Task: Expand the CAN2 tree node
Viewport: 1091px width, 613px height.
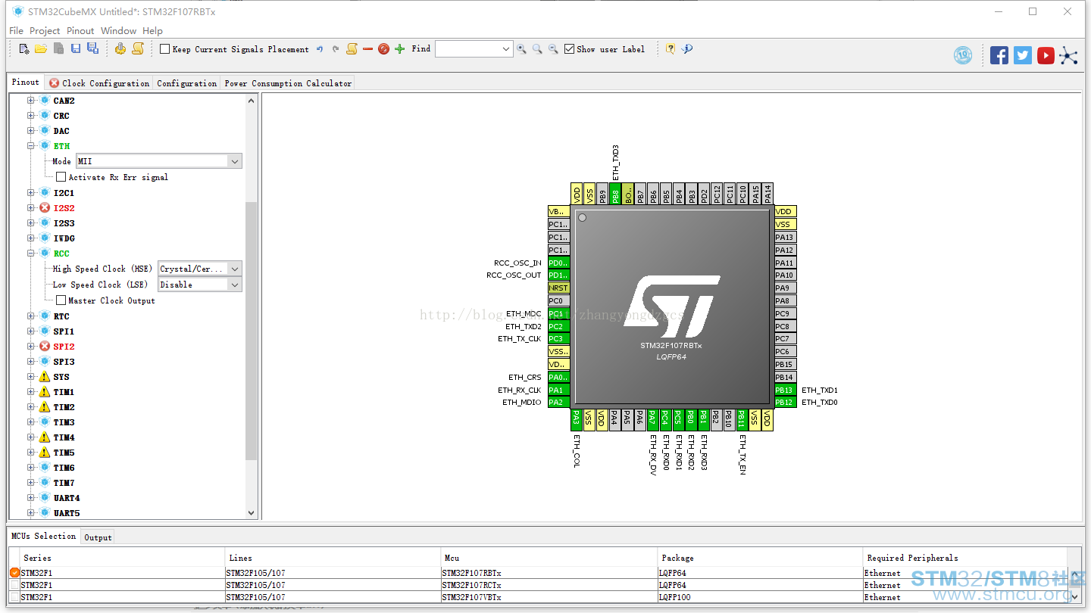Action: point(31,101)
